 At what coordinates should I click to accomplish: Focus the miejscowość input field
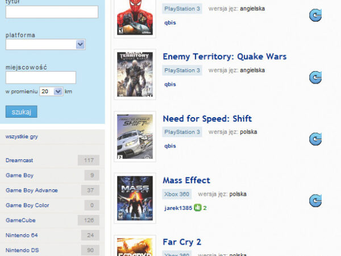pyautogui.click(x=40, y=77)
